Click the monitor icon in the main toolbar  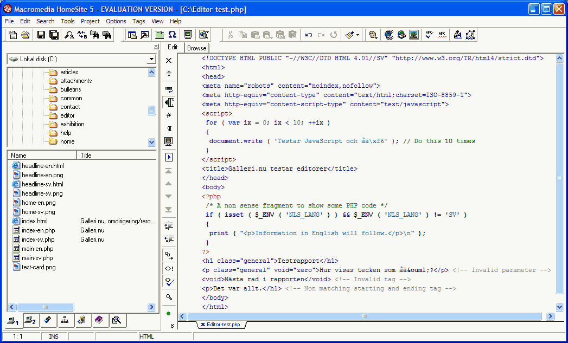(188, 35)
